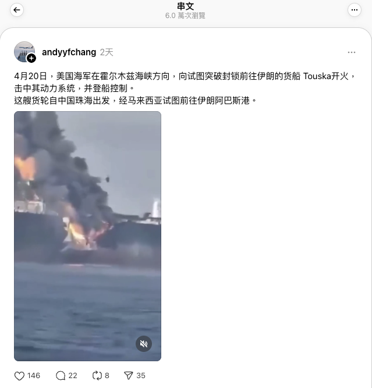Go back using the arrow button
The image size is (372, 388).
point(17,10)
